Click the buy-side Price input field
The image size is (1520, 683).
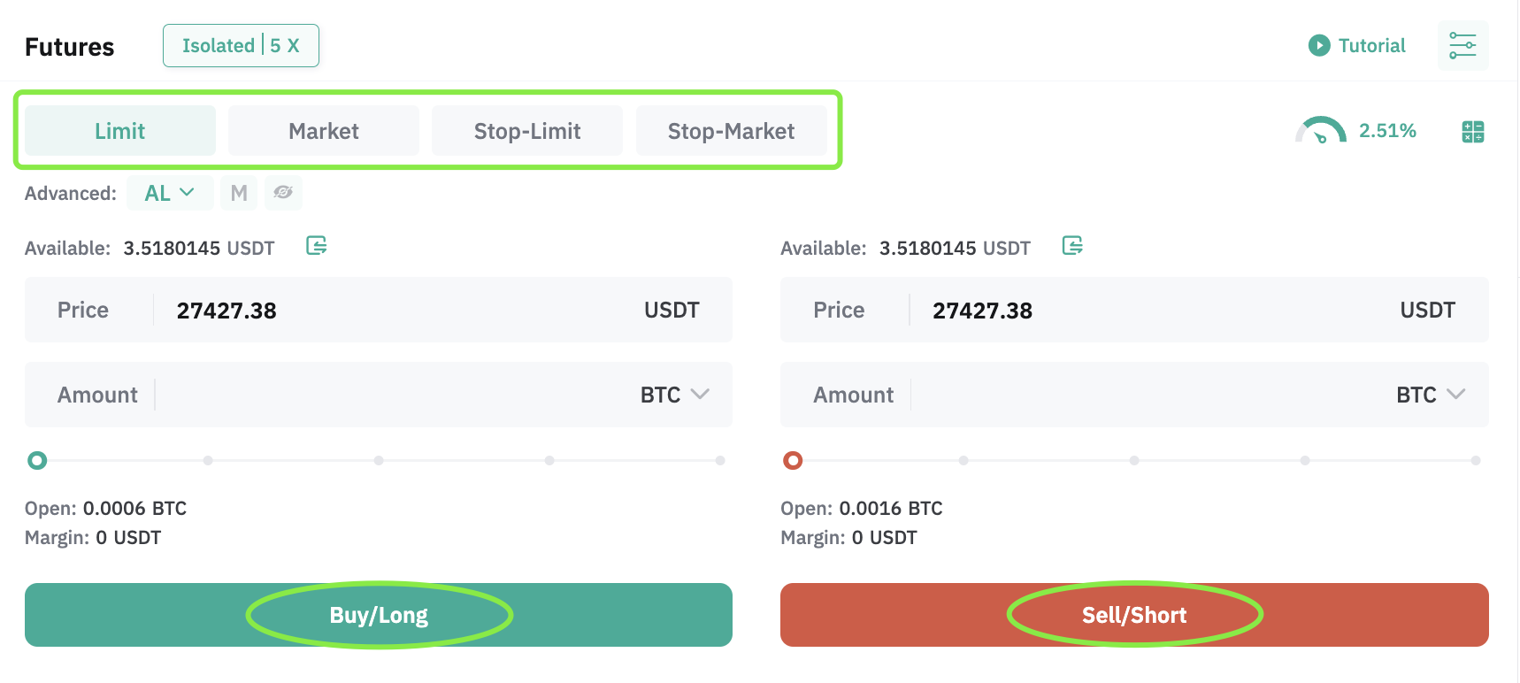tap(379, 310)
